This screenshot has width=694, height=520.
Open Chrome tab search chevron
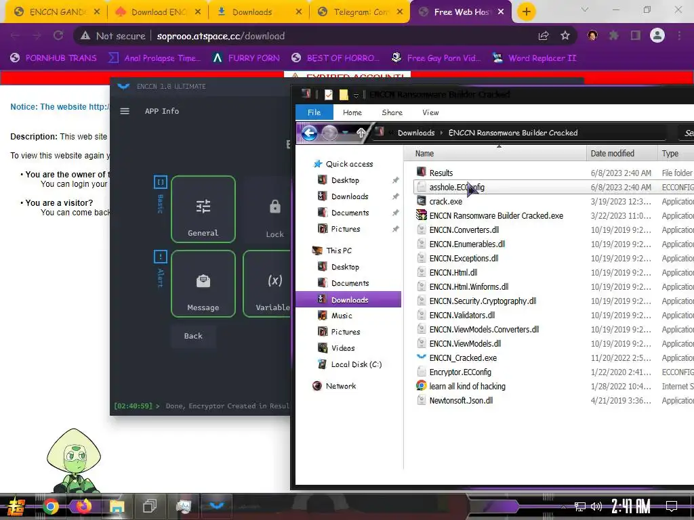tap(585, 9)
